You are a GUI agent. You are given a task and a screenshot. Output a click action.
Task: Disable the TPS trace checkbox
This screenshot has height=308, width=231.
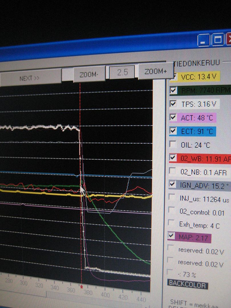tap(173, 104)
